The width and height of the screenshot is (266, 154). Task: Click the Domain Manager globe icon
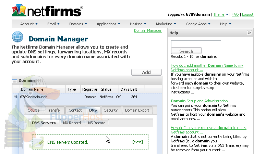coord(17,37)
